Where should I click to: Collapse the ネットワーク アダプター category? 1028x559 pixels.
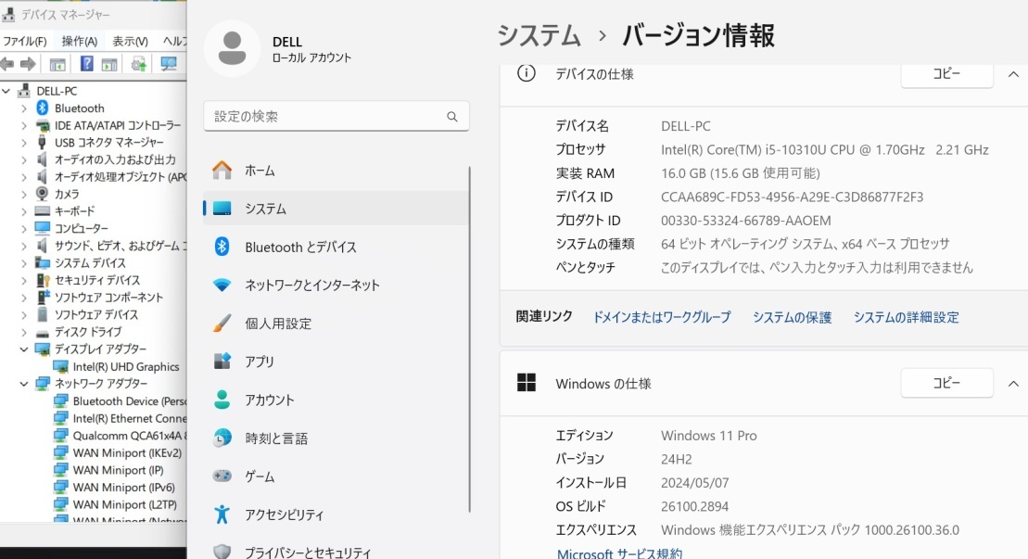point(24,384)
